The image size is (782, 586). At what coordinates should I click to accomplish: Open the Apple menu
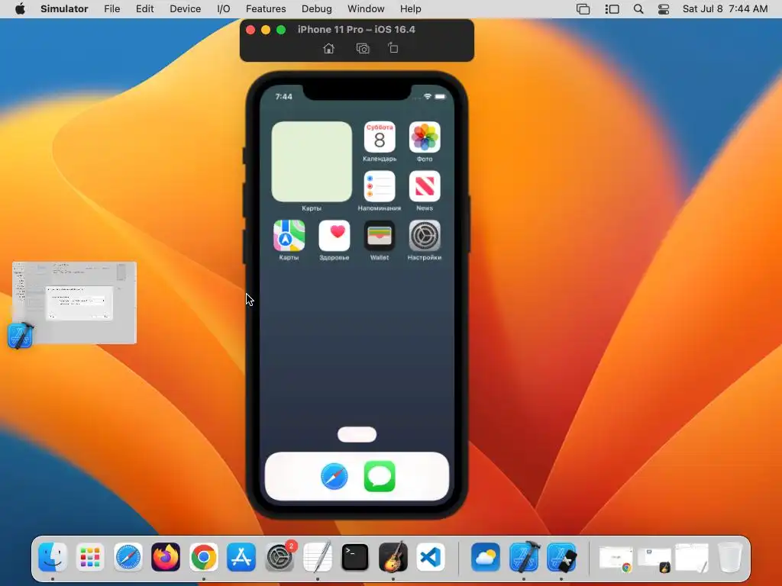20,9
